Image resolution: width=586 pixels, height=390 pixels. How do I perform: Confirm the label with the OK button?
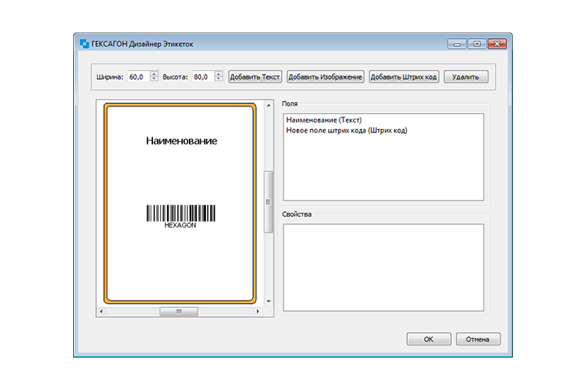point(428,340)
